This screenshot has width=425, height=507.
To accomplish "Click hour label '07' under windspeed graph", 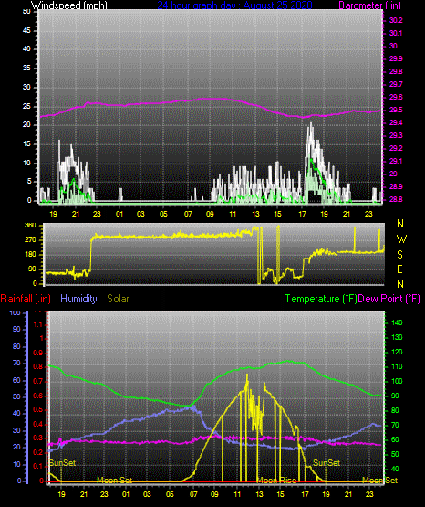I will pyautogui.click(x=188, y=214).
